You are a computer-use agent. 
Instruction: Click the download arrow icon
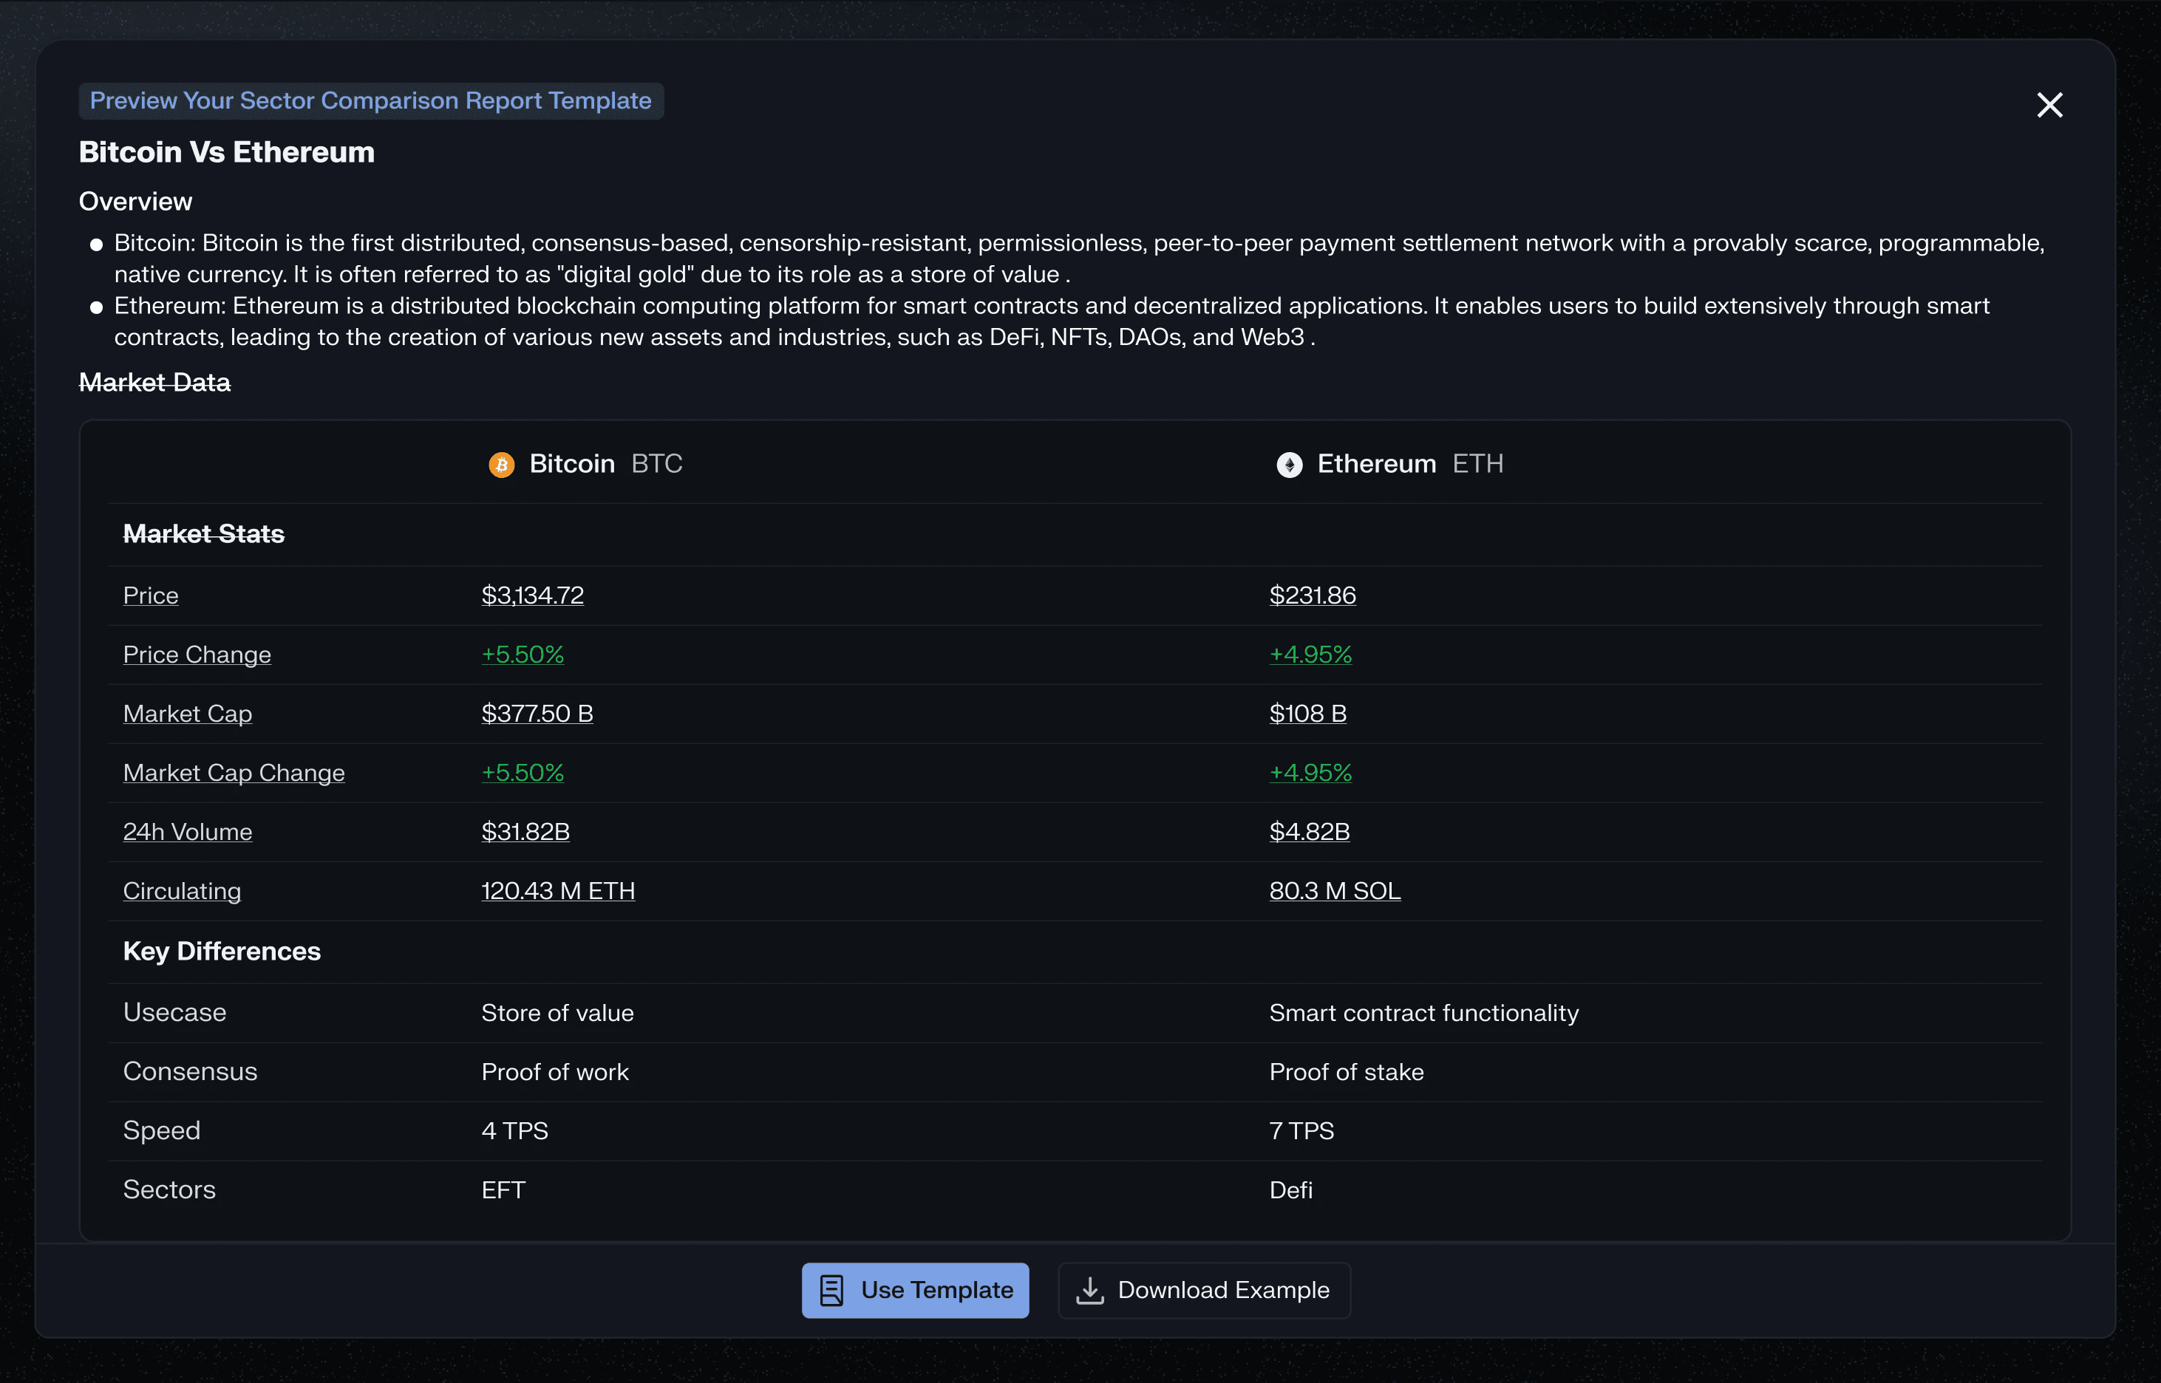1089,1291
